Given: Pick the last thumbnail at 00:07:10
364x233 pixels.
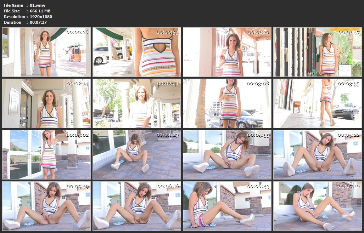Looking at the screenshot, I should tap(318, 206).
